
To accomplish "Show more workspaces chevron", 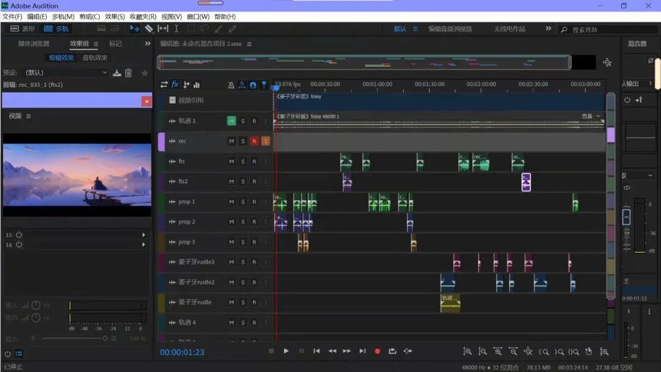I will coord(548,28).
